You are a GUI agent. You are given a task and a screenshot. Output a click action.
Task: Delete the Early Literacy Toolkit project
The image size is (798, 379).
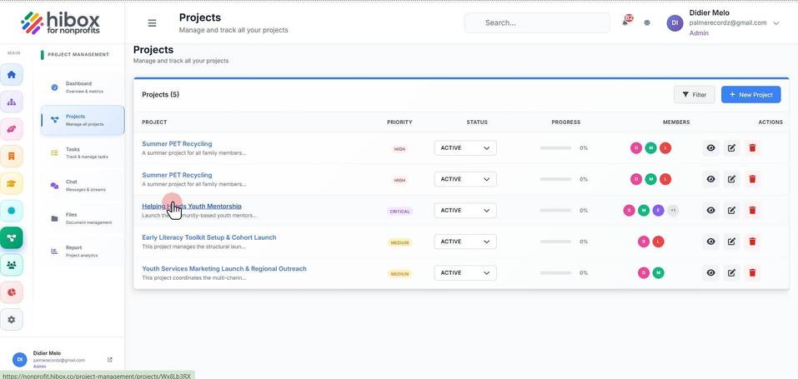coord(752,242)
